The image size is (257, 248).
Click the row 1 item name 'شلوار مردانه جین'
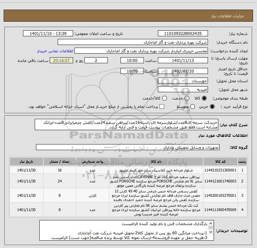tap(156, 170)
